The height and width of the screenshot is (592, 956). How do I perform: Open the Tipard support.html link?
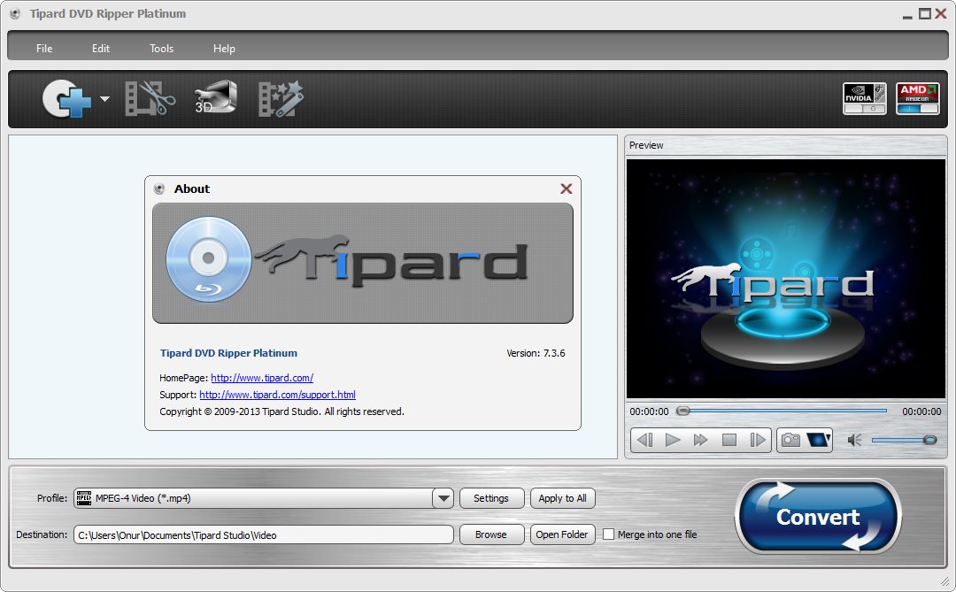click(x=277, y=395)
